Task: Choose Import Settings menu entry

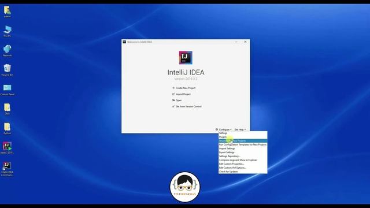Action: [243, 148]
